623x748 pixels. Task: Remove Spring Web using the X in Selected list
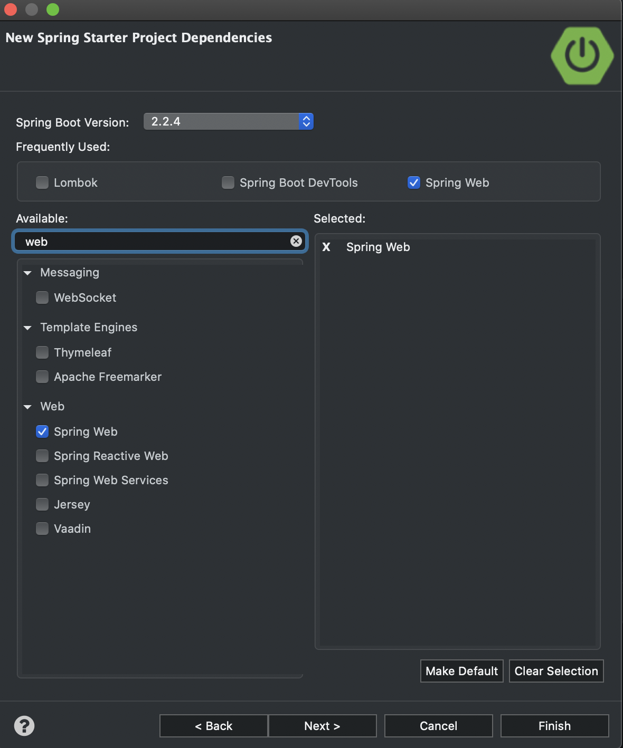[x=326, y=247]
